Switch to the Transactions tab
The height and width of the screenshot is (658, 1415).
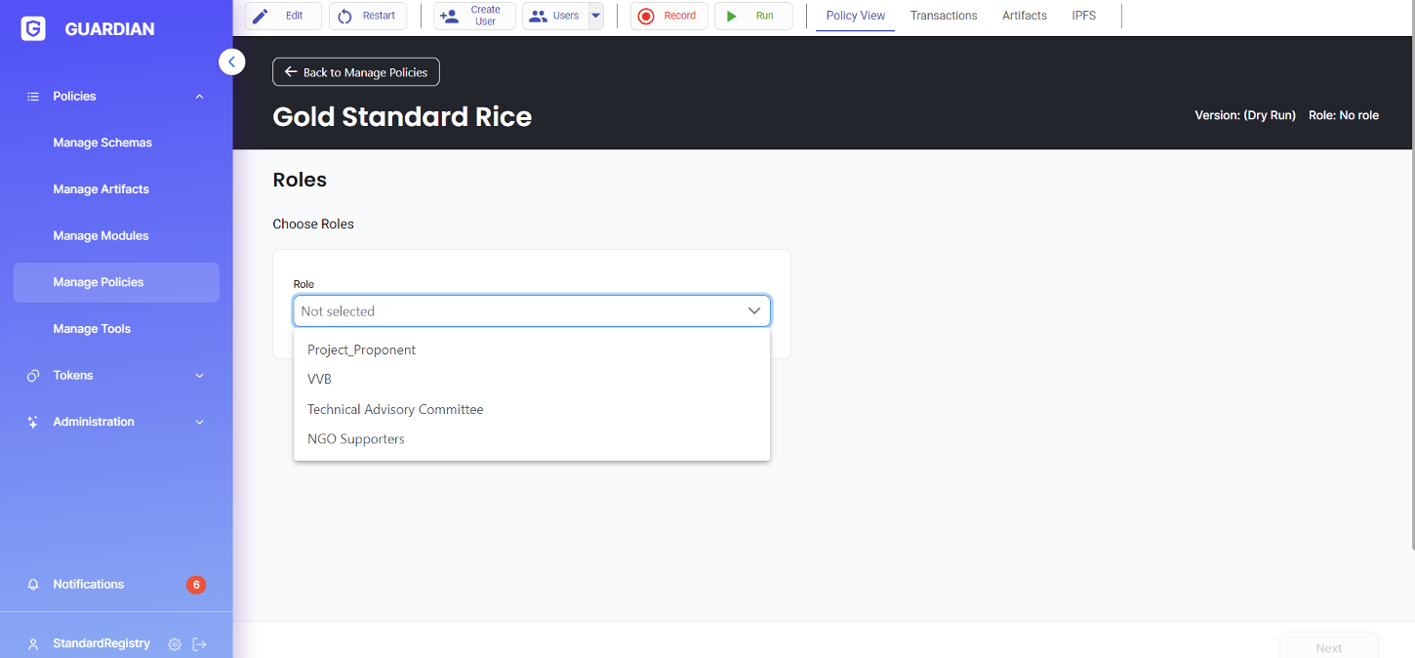tap(943, 16)
